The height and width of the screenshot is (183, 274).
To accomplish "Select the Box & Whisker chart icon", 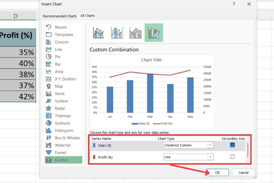I will [x=49, y=138].
